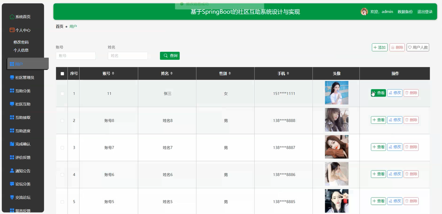Click 数据备份 in header
442x214 pixels.
[405, 12]
